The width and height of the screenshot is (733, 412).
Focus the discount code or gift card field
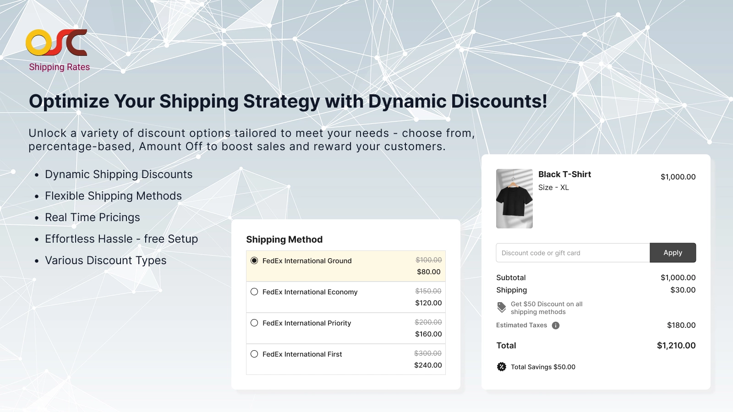(x=573, y=253)
